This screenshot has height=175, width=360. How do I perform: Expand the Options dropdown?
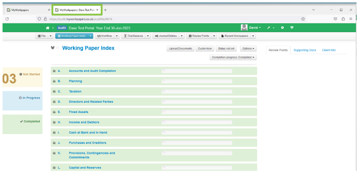point(248,49)
